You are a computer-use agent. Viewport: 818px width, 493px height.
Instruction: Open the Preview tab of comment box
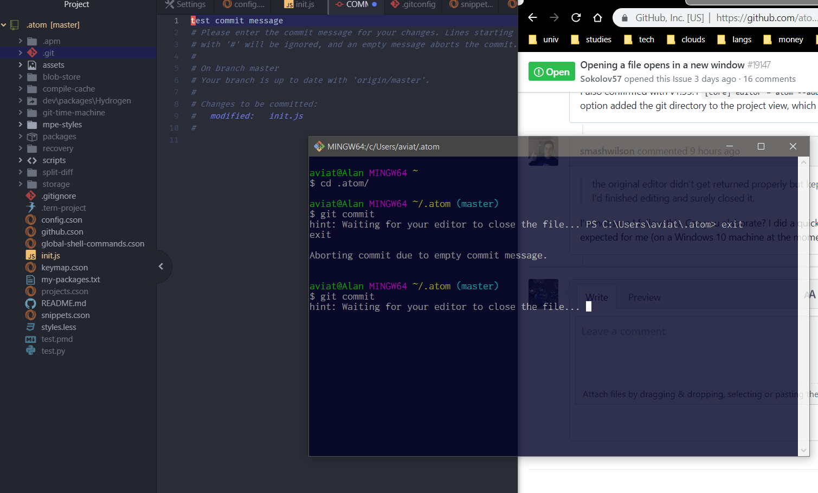pyautogui.click(x=644, y=297)
